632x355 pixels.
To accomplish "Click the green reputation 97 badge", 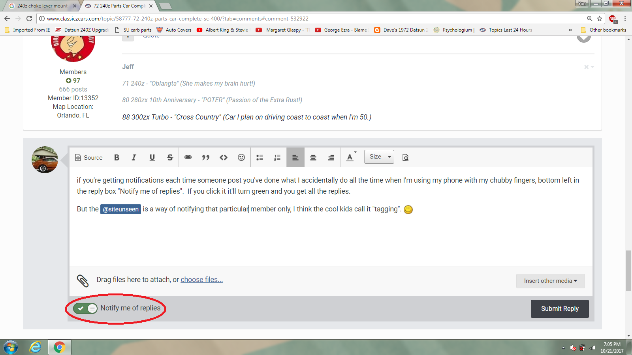I will pos(73,80).
